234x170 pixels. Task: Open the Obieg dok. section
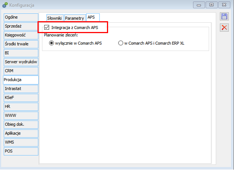coord(21,125)
